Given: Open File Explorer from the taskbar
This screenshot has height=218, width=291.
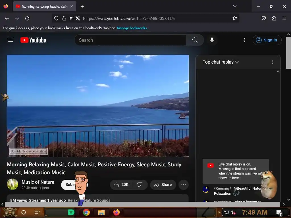Looking at the screenshot, I should [101, 212].
